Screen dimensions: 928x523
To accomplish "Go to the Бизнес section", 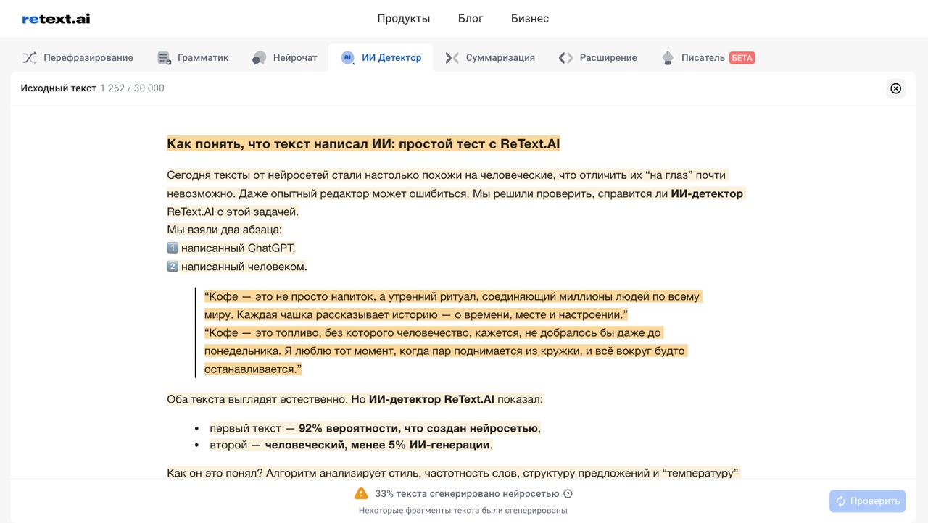I will (x=529, y=19).
